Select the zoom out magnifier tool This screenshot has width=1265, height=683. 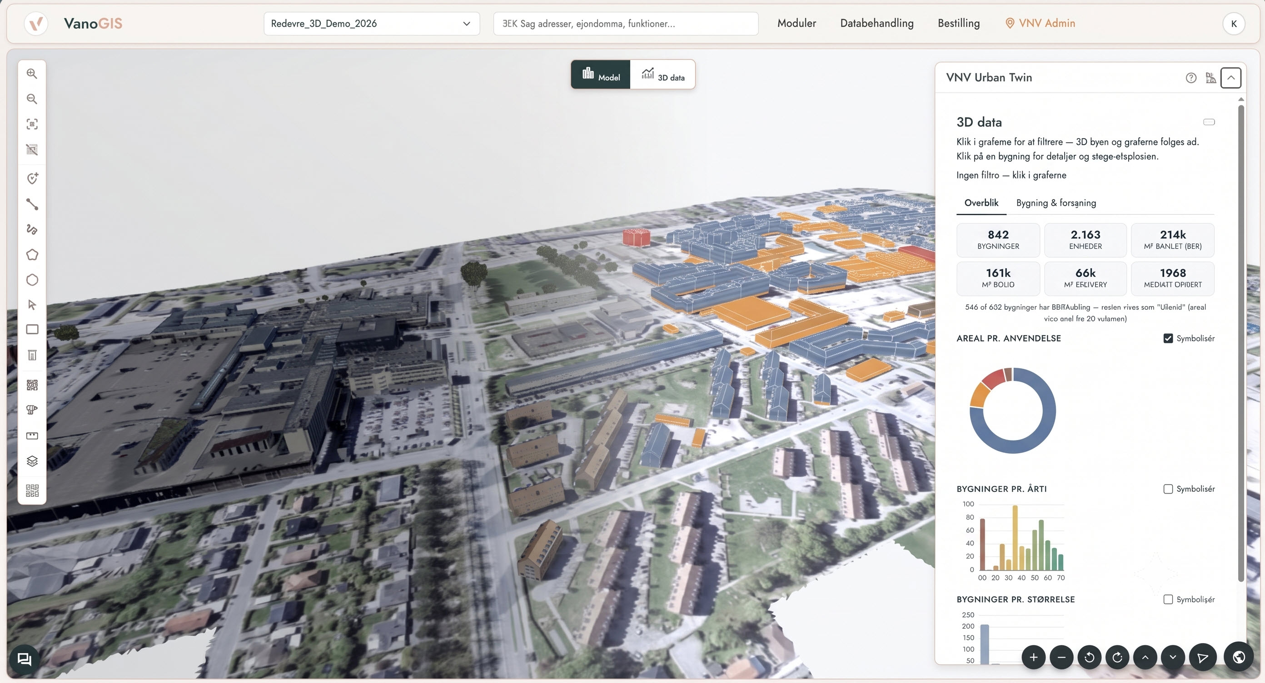pyautogui.click(x=32, y=99)
